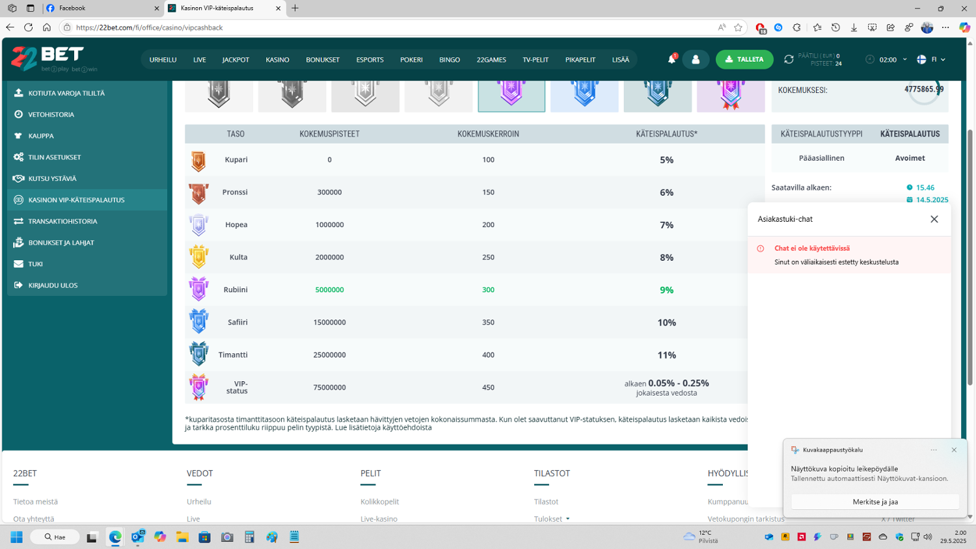Open Kolikkopelit footer link
Viewport: 976px width, 549px height.
point(380,502)
